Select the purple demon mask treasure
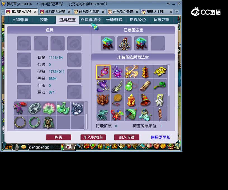The image size is (228, 190). click(117, 72)
